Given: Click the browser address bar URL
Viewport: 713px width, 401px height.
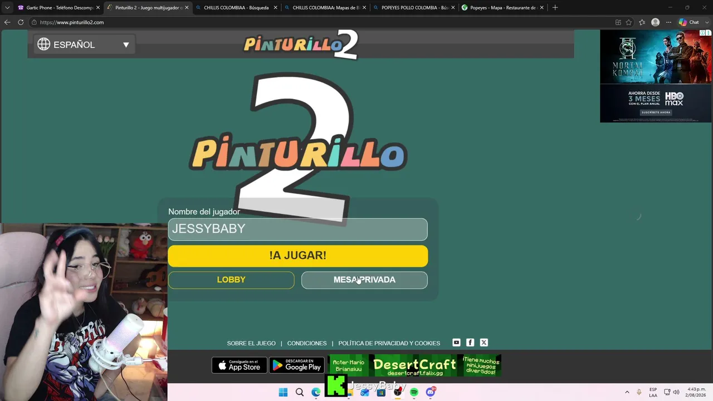Looking at the screenshot, I should tap(72, 22).
